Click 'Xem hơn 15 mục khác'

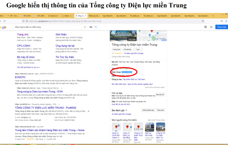[x=156, y=120]
